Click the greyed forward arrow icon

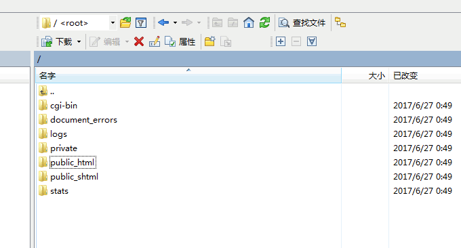pyautogui.click(x=187, y=22)
